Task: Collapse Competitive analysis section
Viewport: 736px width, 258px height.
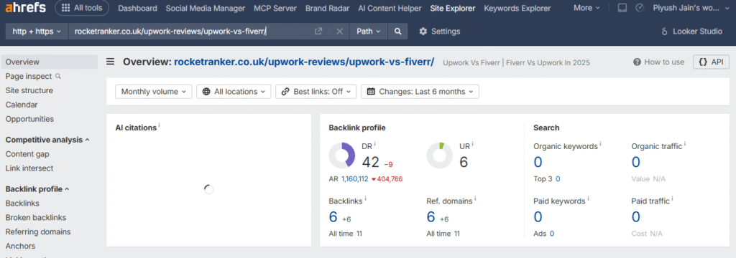Action: coord(47,140)
